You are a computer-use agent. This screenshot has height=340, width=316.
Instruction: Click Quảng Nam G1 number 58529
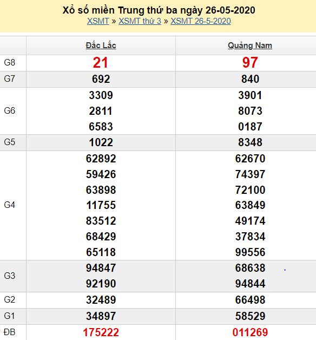pyautogui.click(x=250, y=316)
